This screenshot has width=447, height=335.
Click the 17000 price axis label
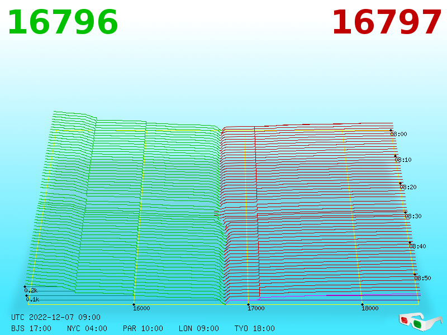(256, 308)
